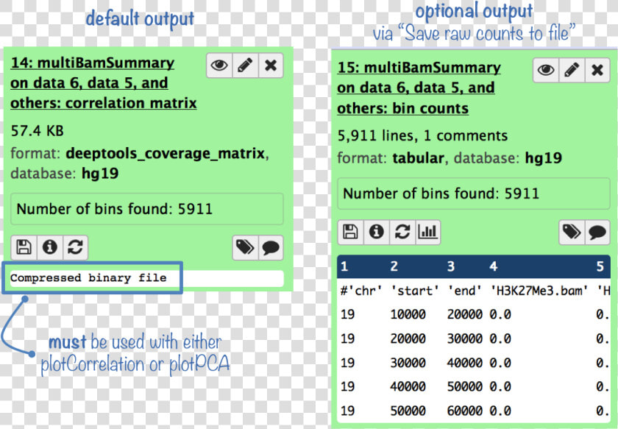This screenshot has height=429, width=618.
Task: Click 'tabular' format label in dataset 15
Action: click(x=418, y=158)
